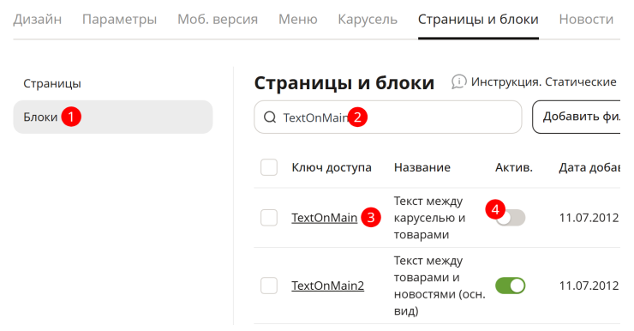Open the TextOnMain2 block link
Screen dimensions: 634x331
(x=327, y=286)
